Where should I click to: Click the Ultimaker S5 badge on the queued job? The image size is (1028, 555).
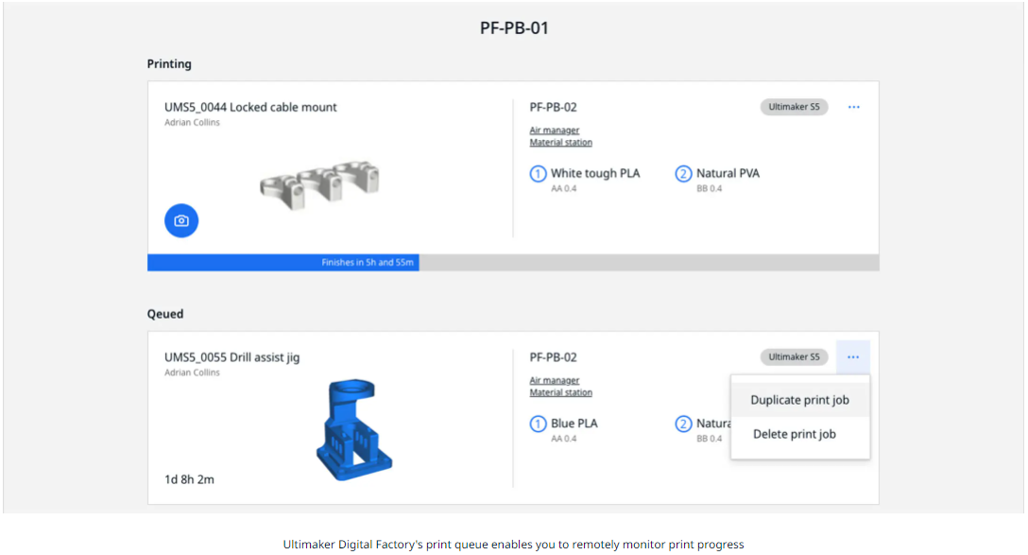(x=794, y=356)
